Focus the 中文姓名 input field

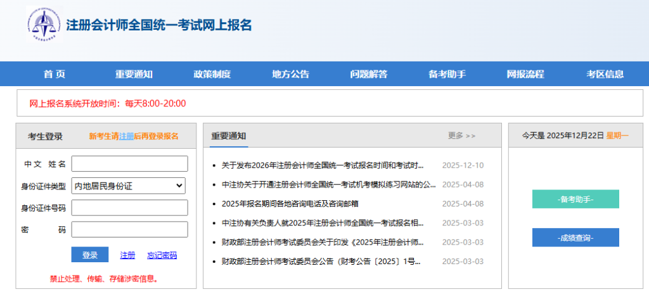click(x=129, y=163)
